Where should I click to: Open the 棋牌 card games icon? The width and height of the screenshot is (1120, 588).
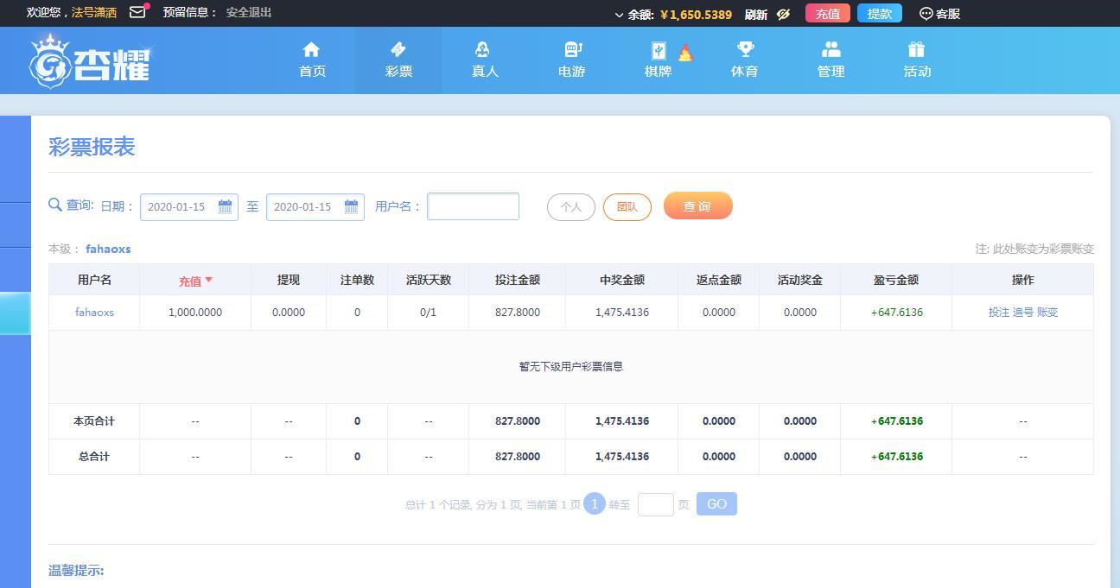[x=659, y=51]
